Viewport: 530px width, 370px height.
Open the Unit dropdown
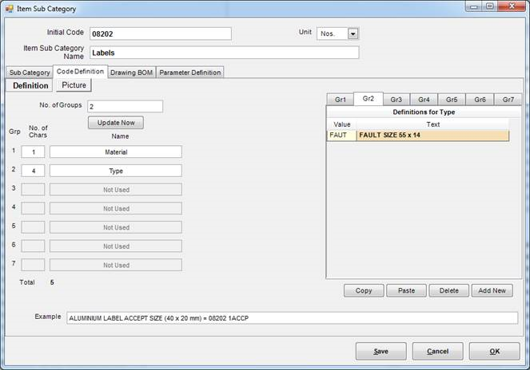(x=353, y=33)
